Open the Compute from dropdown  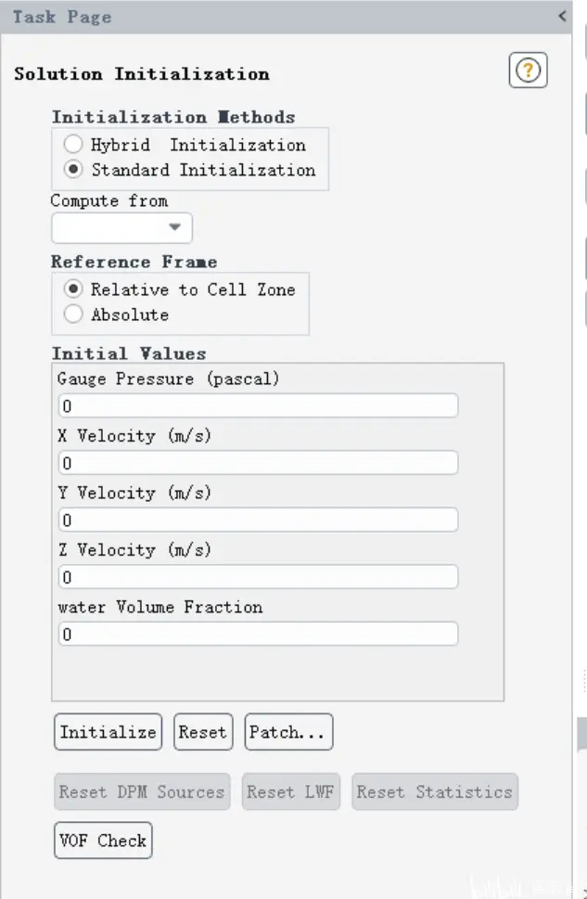coord(122,227)
